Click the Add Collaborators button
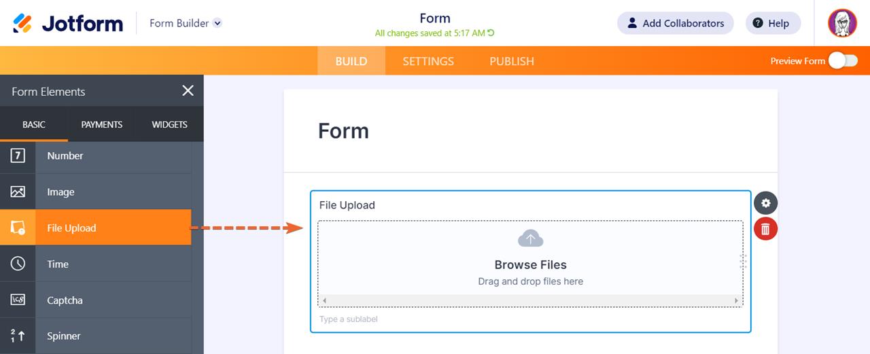This screenshot has width=870, height=354. click(x=675, y=23)
